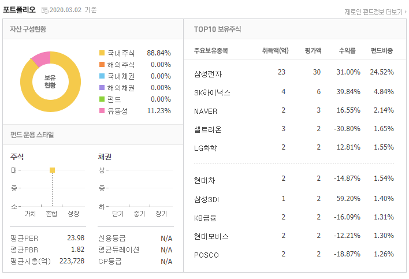Click the 평균PER value 23.98
This screenshot has height=279, width=409.
pos(76,238)
